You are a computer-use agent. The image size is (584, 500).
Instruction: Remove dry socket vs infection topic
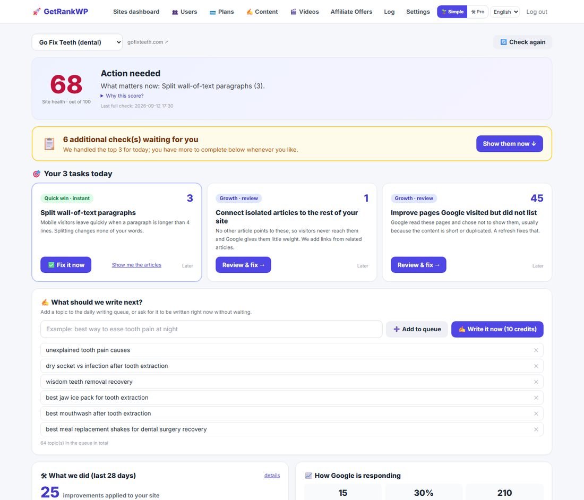pyautogui.click(x=536, y=366)
